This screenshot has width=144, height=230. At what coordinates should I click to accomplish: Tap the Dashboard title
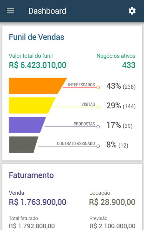click(x=47, y=11)
